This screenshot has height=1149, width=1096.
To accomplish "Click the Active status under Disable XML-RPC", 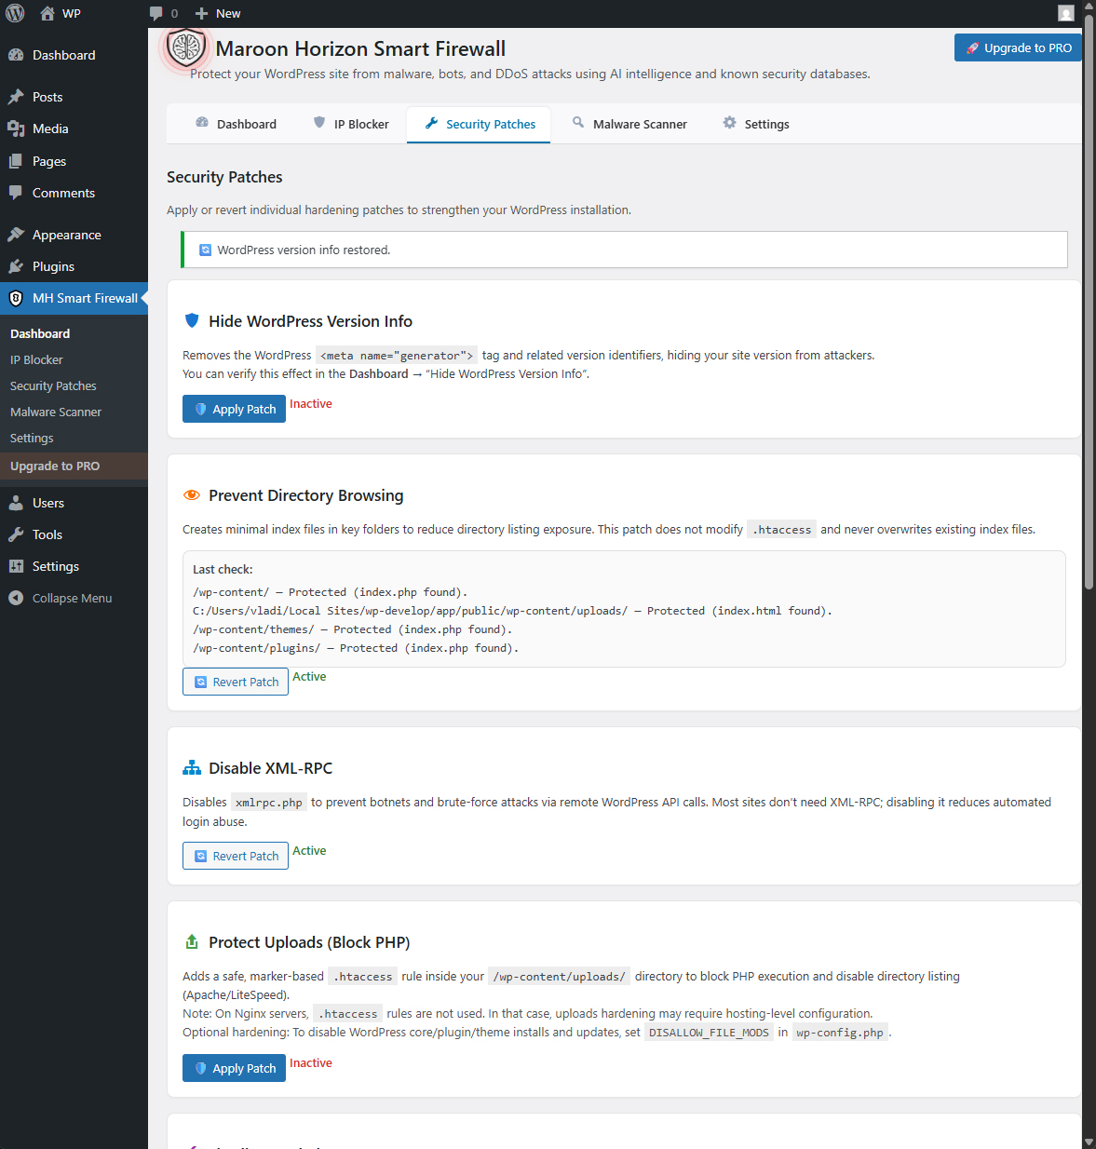I will coord(309,850).
